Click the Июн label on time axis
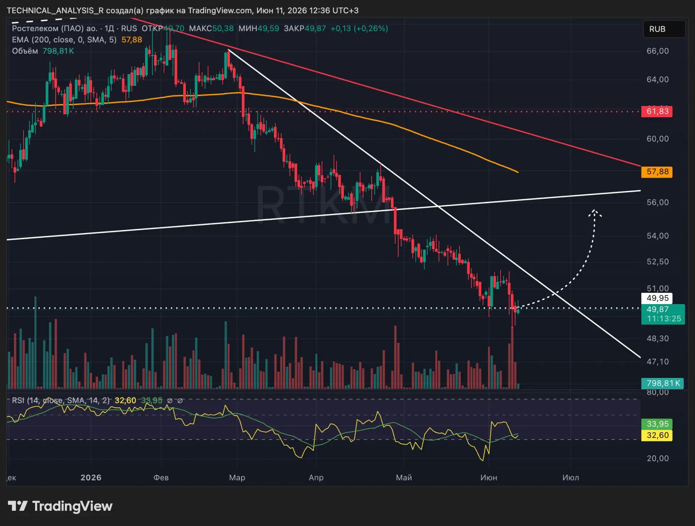Screen dimensions: 695x526 click(489, 477)
